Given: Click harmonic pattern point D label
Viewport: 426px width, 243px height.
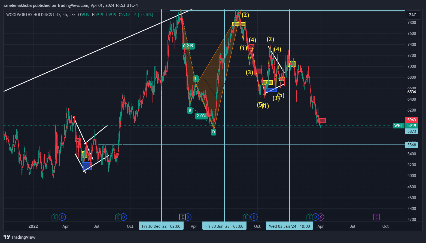Looking at the screenshot, I should pos(214,132).
